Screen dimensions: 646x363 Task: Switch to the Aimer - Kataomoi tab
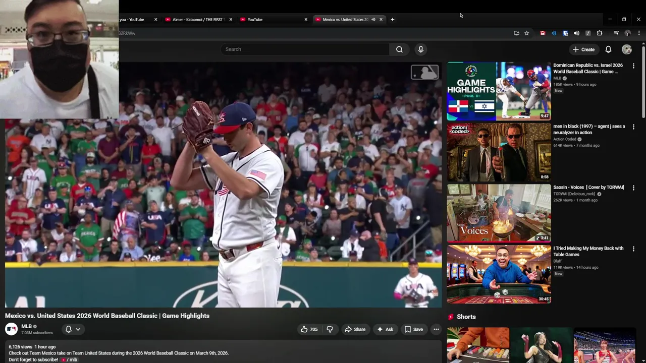tap(198, 20)
